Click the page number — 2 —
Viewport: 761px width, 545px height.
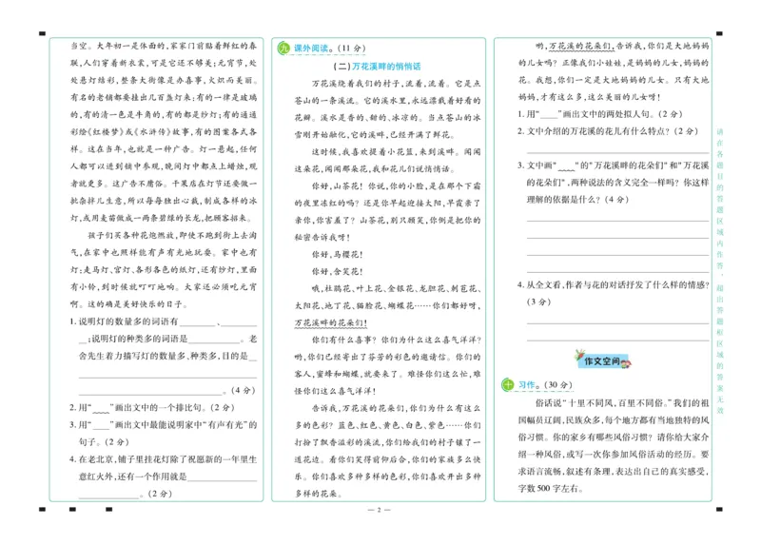379,510
